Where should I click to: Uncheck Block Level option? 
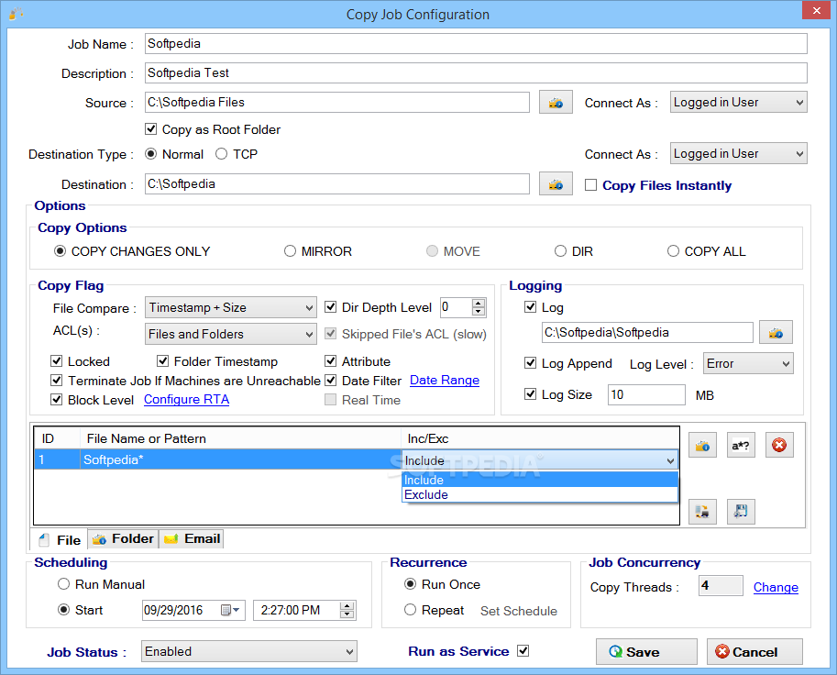click(x=56, y=400)
